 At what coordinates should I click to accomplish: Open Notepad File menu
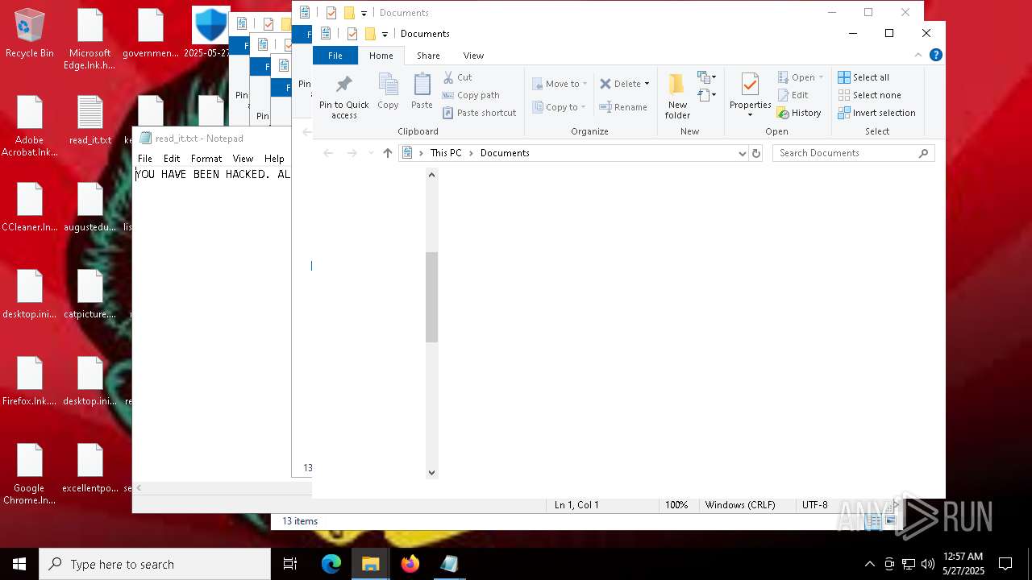(x=145, y=159)
